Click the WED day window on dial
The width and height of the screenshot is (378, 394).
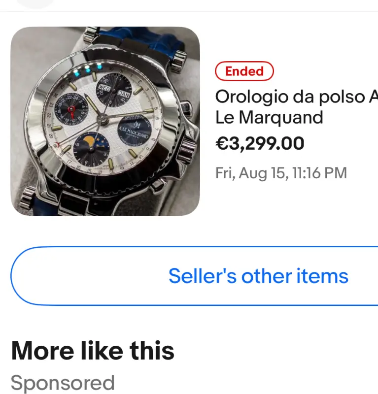(104, 88)
